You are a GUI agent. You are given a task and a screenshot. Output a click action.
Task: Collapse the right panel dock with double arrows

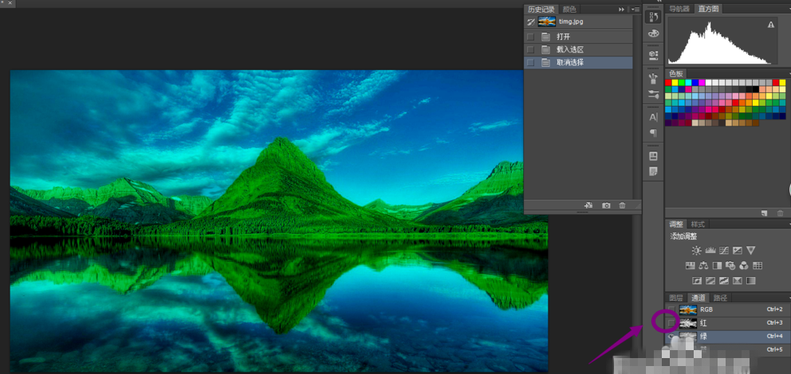click(659, 2)
